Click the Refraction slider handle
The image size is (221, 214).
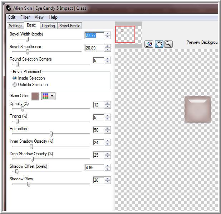51,134
